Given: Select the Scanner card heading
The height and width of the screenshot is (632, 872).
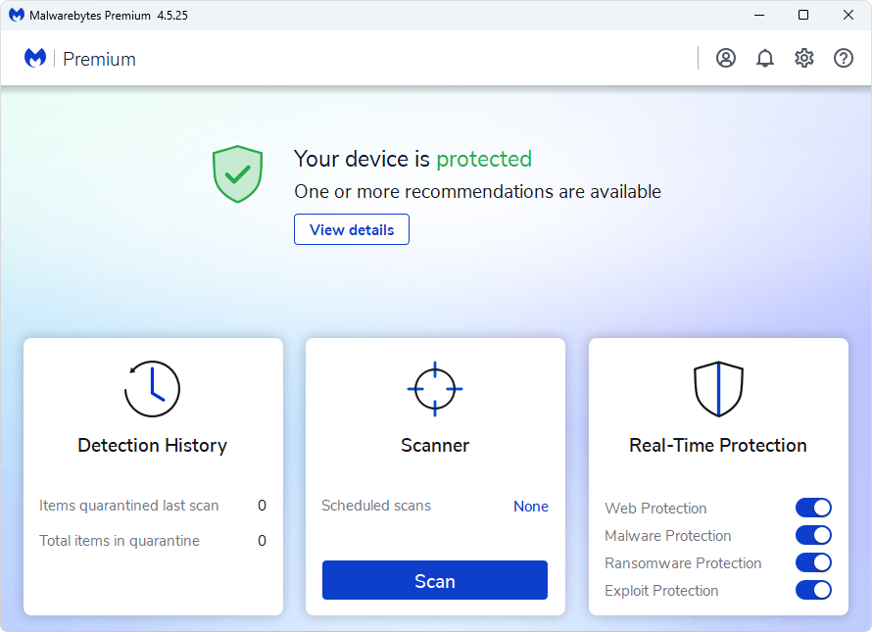Looking at the screenshot, I should [435, 446].
